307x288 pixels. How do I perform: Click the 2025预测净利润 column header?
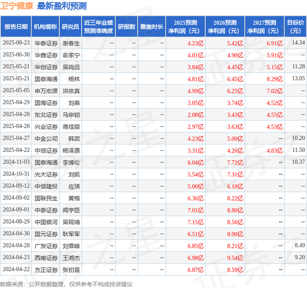[186, 27]
